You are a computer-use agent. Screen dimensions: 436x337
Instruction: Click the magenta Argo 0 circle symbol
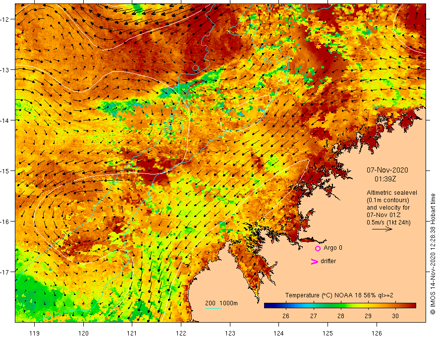[318, 248]
